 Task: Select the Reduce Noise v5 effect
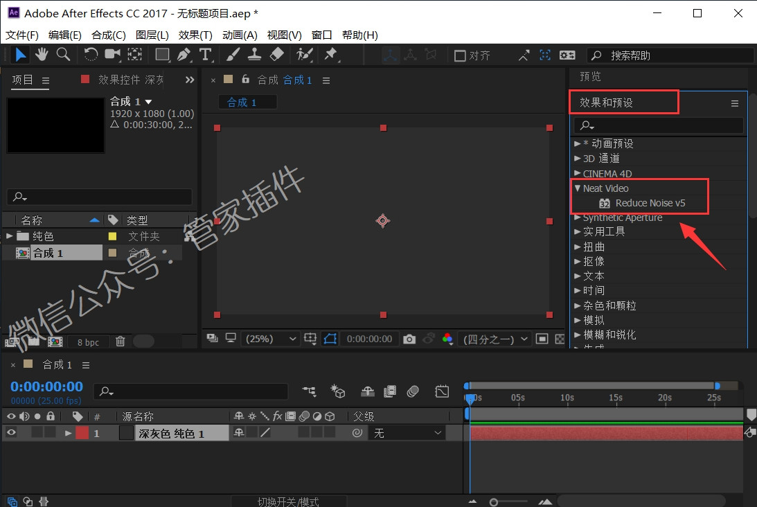point(650,203)
